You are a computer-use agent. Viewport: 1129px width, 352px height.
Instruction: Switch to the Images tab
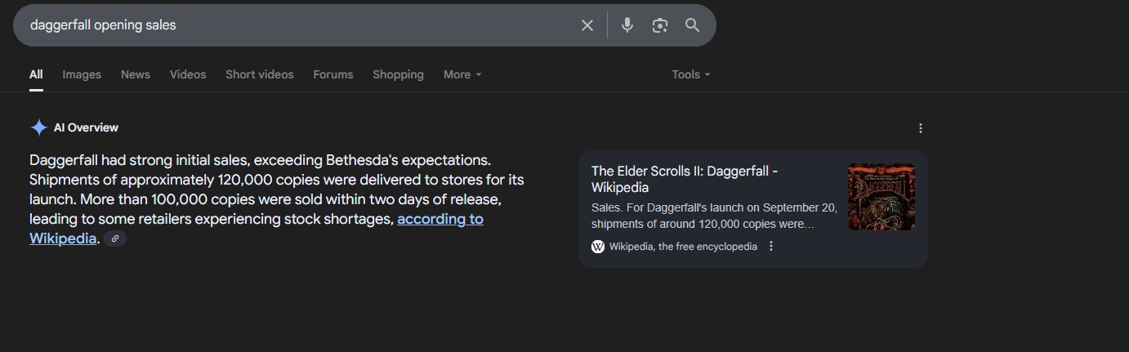[82, 74]
